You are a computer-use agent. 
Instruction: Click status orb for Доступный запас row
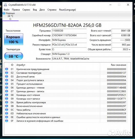click(x=6, y=76)
